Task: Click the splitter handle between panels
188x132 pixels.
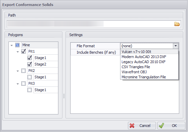Action: 64,96
